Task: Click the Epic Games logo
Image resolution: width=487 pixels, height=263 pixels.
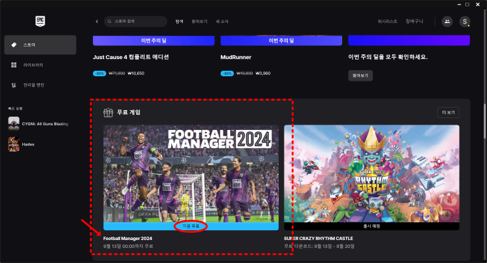Action: pos(40,21)
